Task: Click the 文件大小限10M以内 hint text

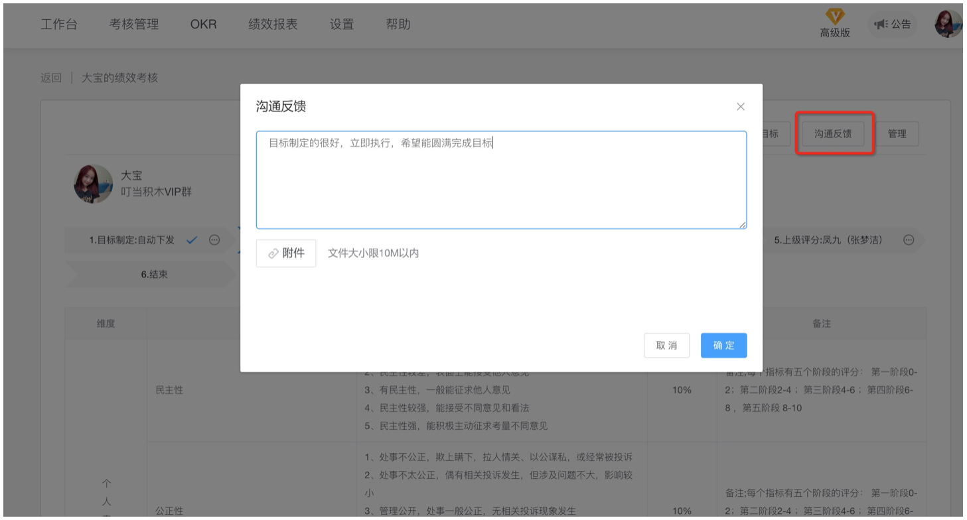Action: click(374, 253)
